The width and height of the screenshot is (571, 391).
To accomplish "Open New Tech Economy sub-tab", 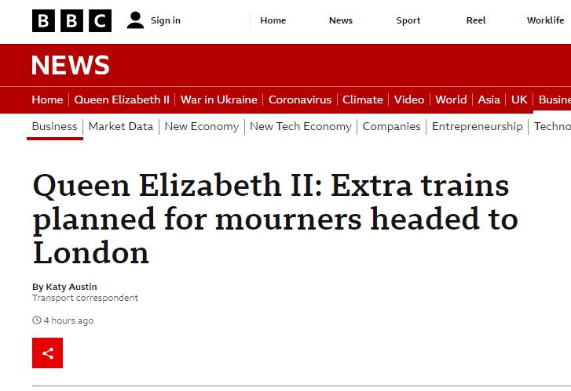I will [x=301, y=126].
